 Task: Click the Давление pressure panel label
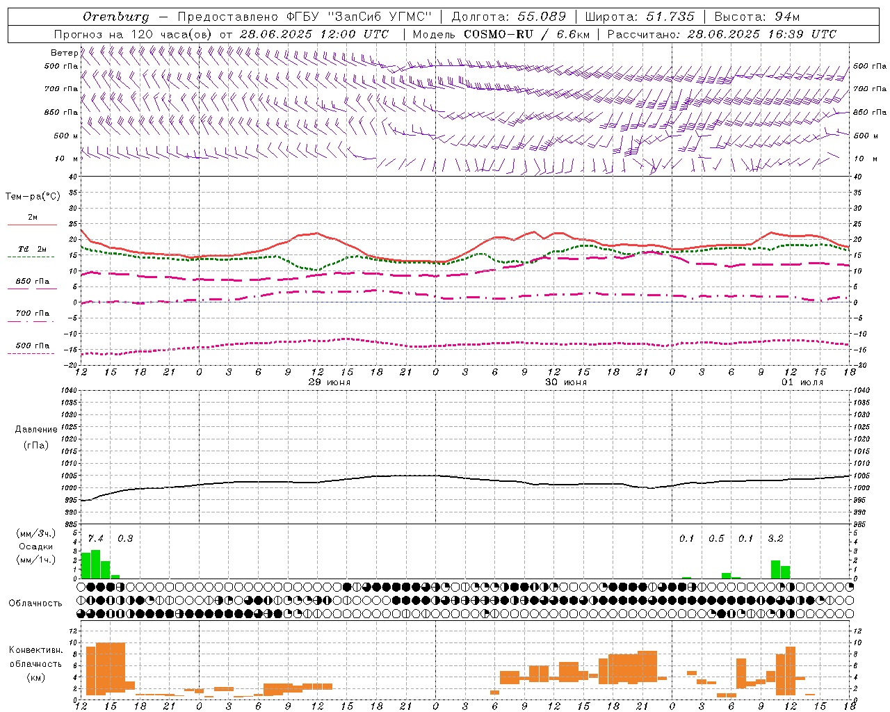tap(35, 430)
